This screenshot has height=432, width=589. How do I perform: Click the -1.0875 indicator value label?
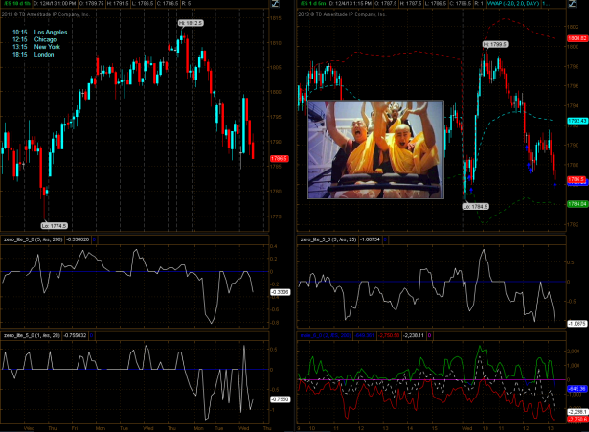click(x=575, y=323)
